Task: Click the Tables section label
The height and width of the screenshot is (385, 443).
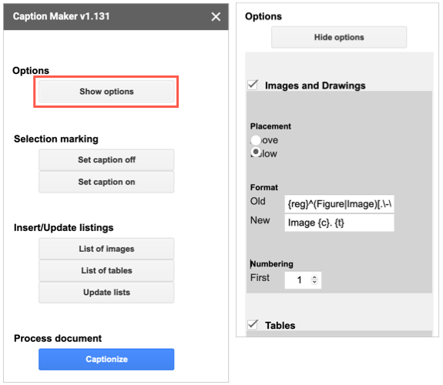Action: click(280, 326)
